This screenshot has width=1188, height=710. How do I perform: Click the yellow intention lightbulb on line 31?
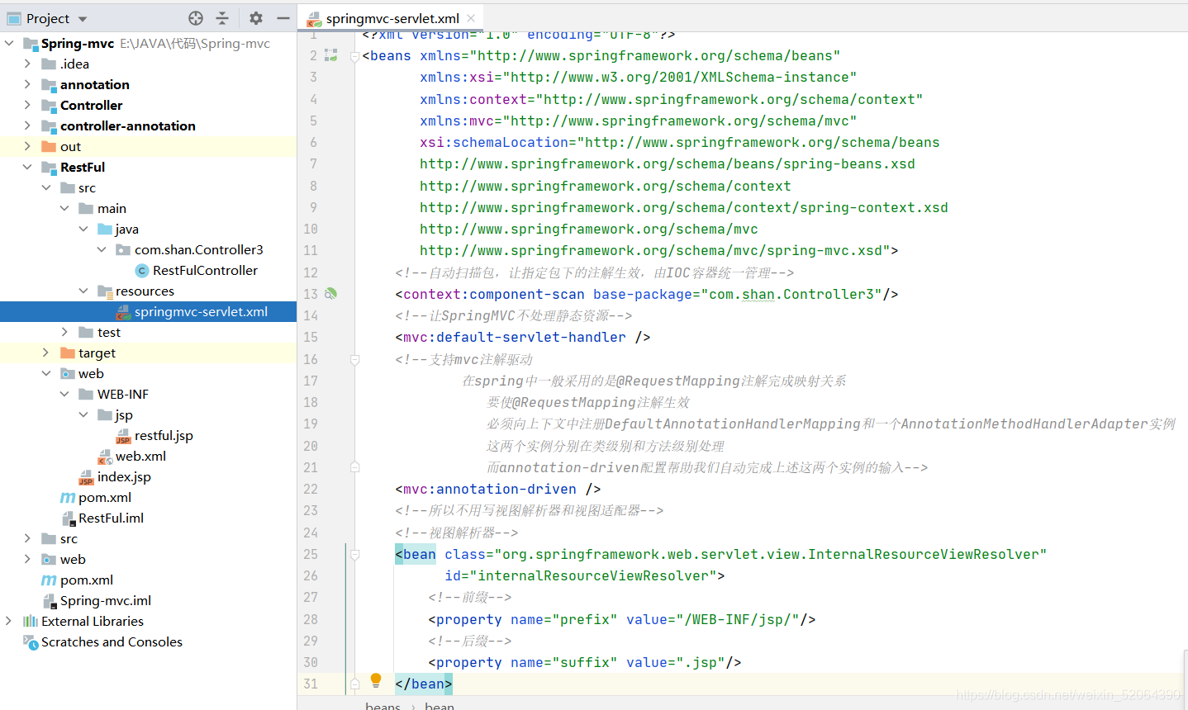pyautogui.click(x=376, y=680)
